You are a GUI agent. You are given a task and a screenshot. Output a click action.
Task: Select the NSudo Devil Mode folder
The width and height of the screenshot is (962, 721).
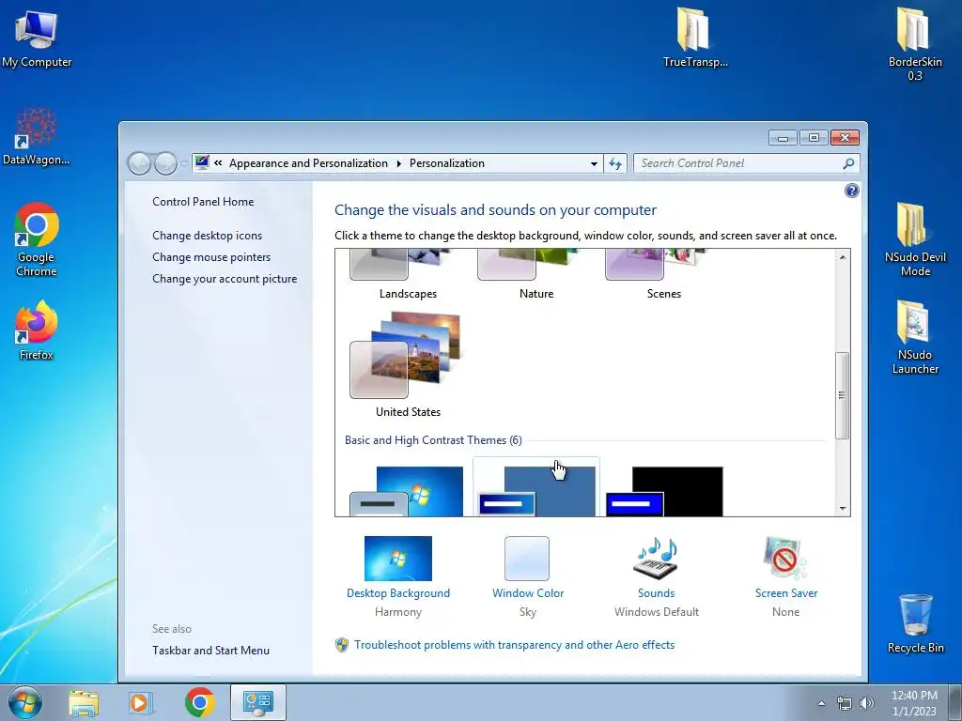915,239
